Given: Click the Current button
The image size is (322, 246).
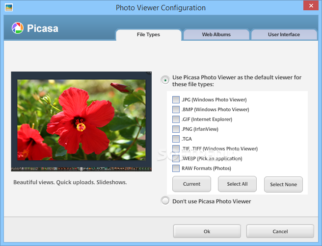Looking at the screenshot, I should point(191,184).
